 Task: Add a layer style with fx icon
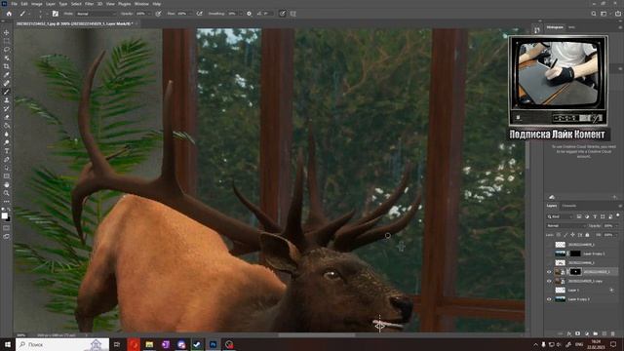pyautogui.click(x=569, y=333)
